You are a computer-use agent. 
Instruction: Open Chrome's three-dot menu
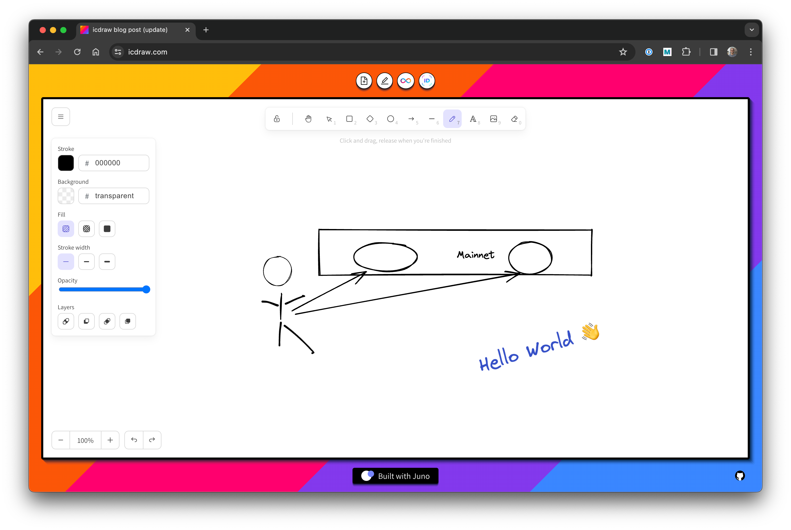point(751,52)
